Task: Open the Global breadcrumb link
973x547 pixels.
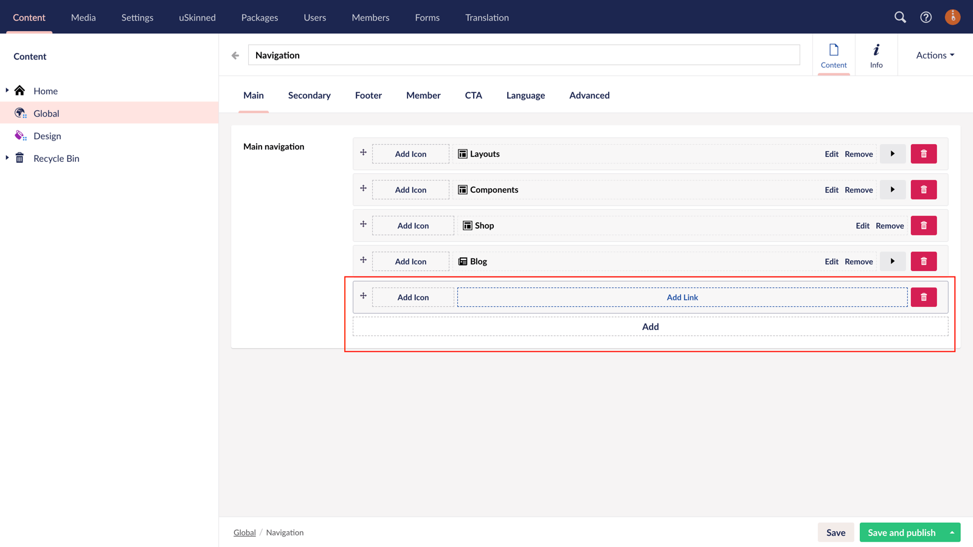Action: (244, 532)
